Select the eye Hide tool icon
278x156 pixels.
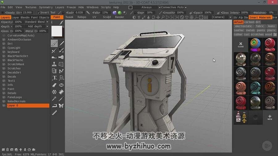61,85
